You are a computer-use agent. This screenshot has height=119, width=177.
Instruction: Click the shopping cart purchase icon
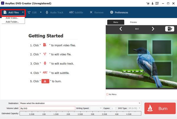tap(148, 4)
